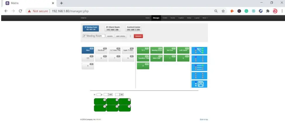Click the browser forward arrow
The height and width of the screenshot is (123, 285).
(13, 11)
